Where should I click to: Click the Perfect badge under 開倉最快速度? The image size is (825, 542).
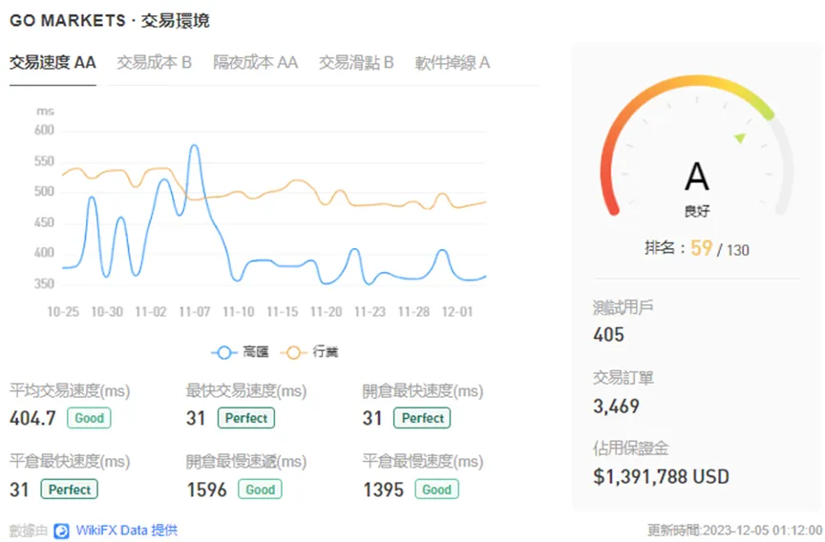click(x=422, y=418)
